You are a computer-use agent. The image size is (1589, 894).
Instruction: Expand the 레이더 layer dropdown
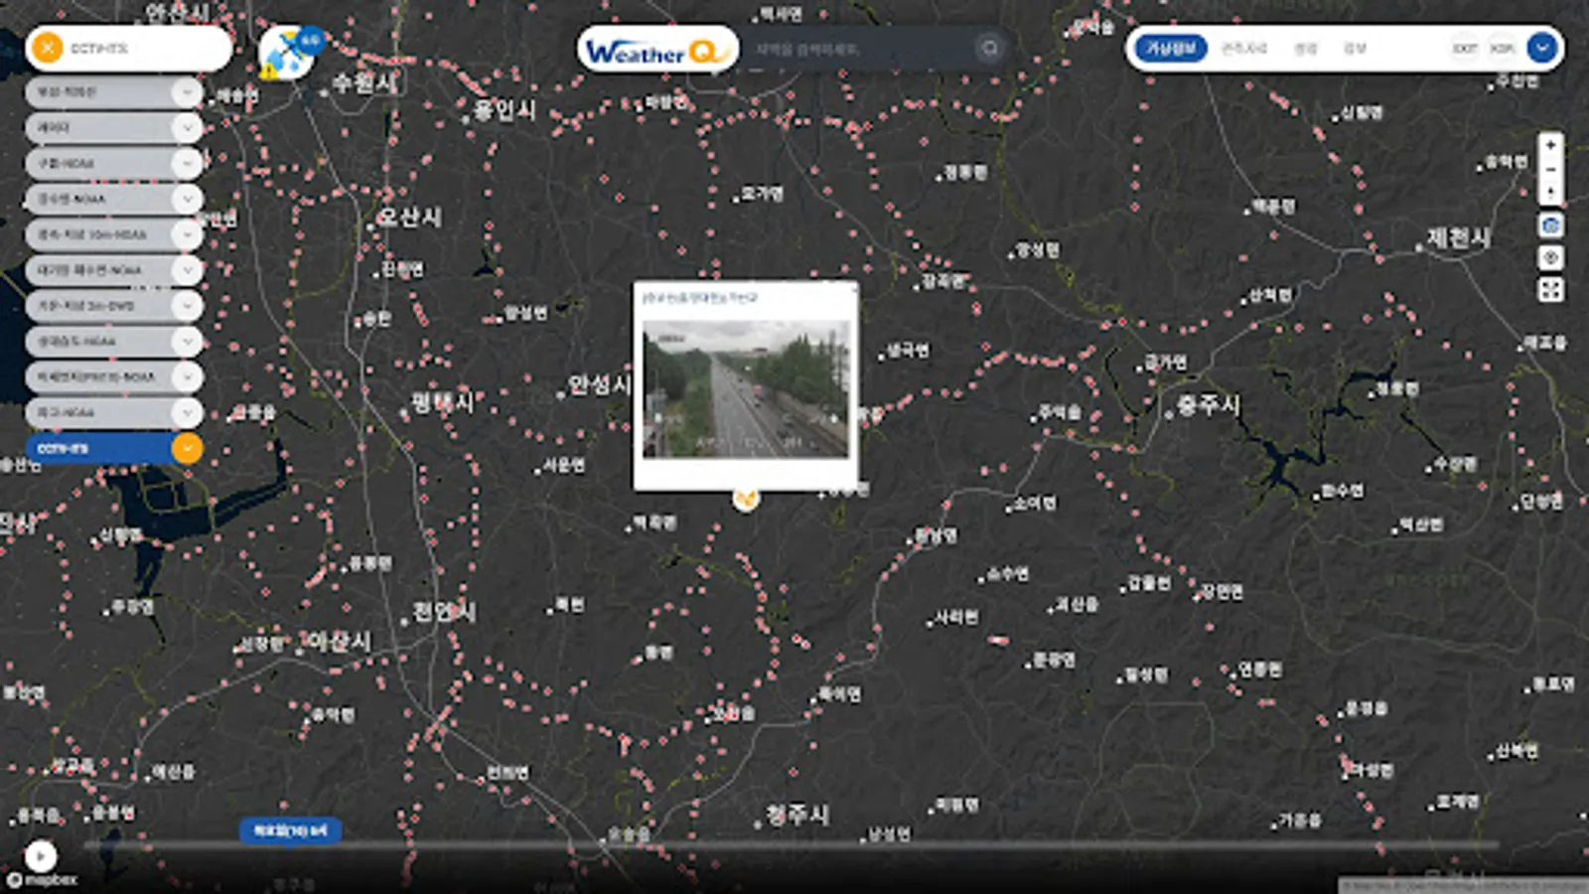click(187, 128)
